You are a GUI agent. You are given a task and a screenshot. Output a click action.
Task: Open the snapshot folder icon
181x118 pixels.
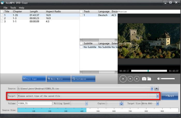(x=149, y=79)
